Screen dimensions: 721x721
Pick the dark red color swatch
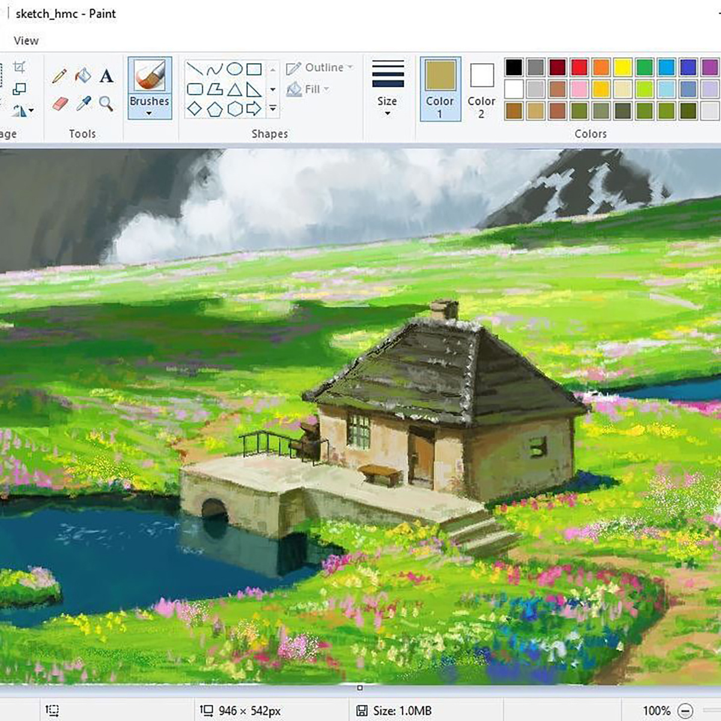pyautogui.click(x=558, y=67)
